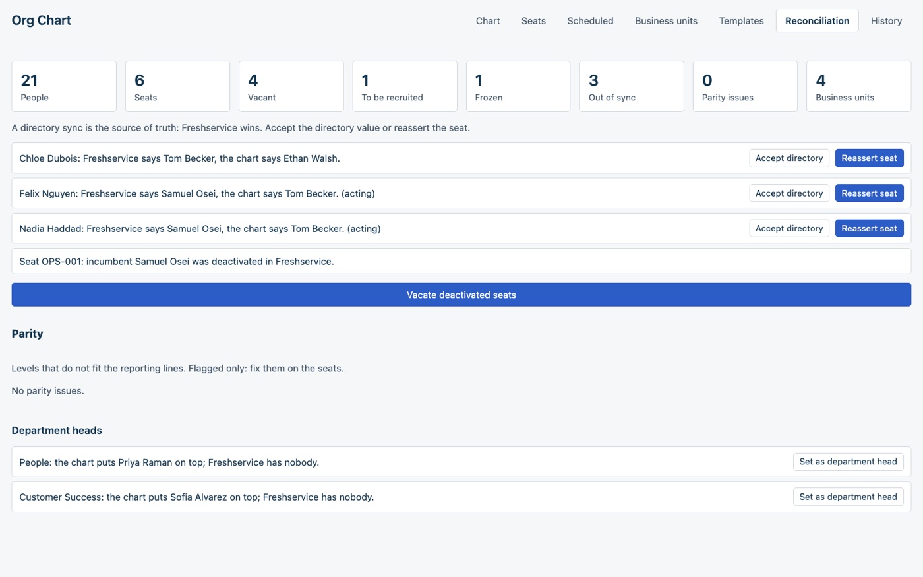Click the 21 People stat card
Screen dimensions: 923x577
pyautogui.click(x=64, y=86)
